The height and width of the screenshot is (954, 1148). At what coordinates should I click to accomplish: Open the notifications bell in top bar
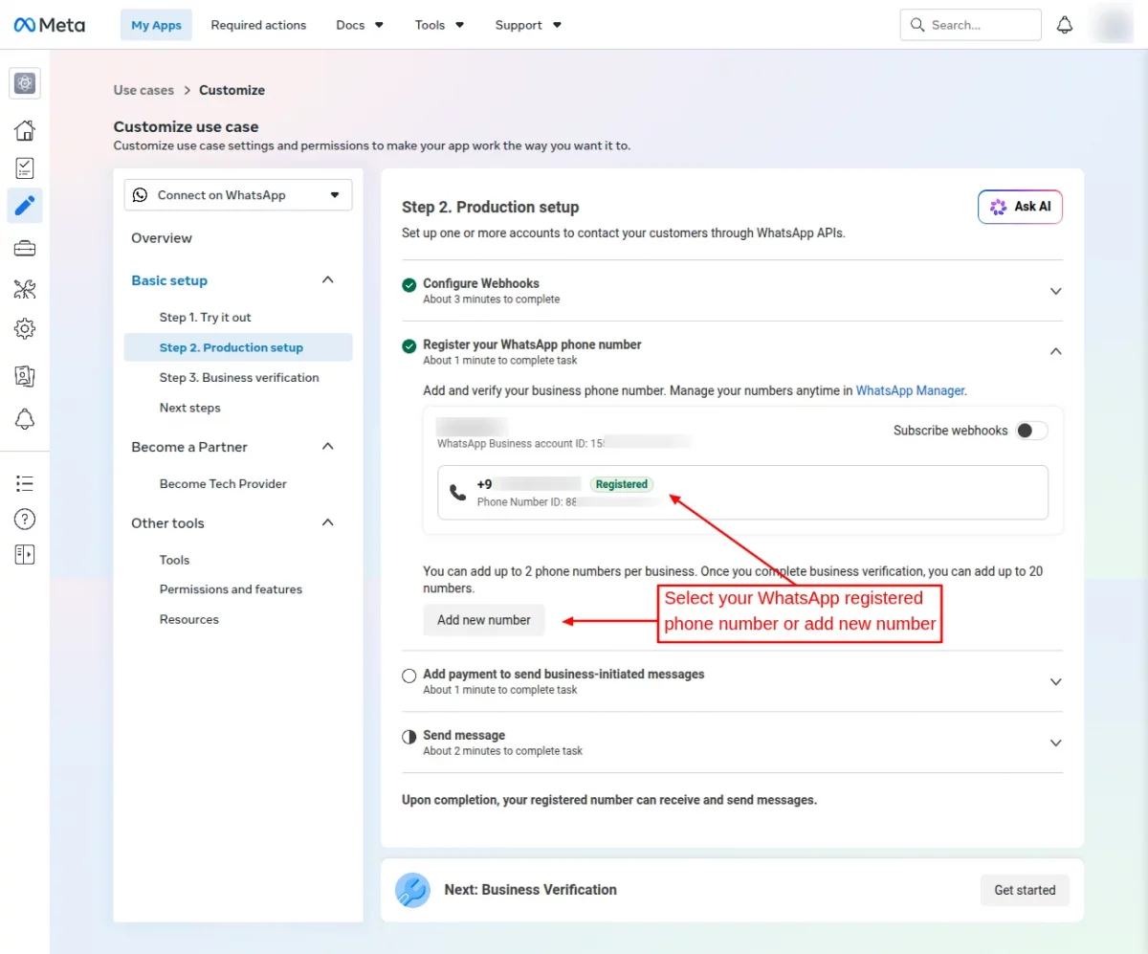1065,25
